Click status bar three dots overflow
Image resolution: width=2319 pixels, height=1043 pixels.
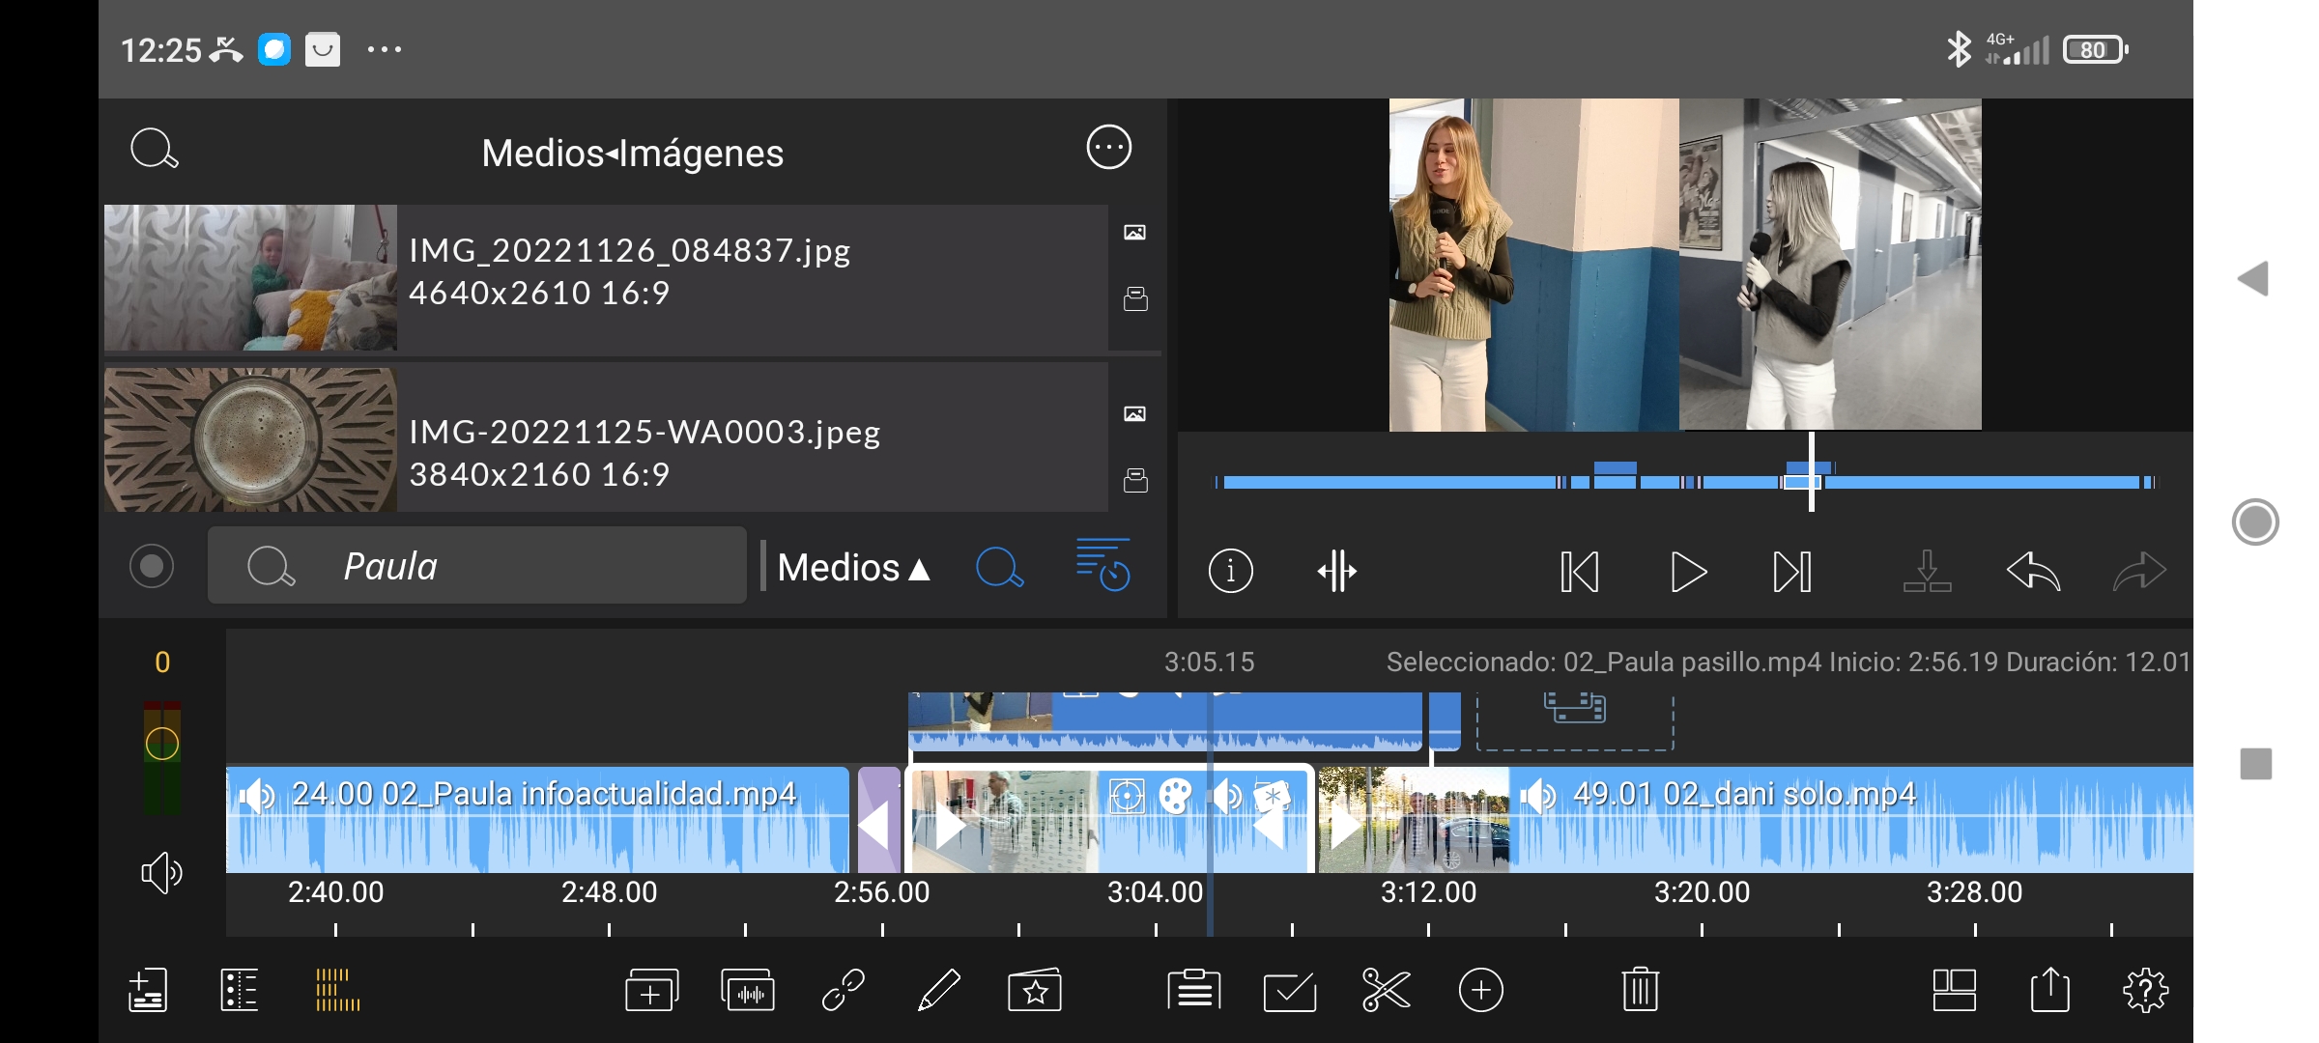coord(384,50)
